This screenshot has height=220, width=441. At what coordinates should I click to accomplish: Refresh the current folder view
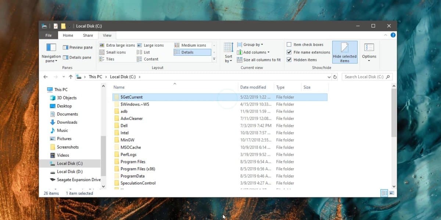point(335,77)
